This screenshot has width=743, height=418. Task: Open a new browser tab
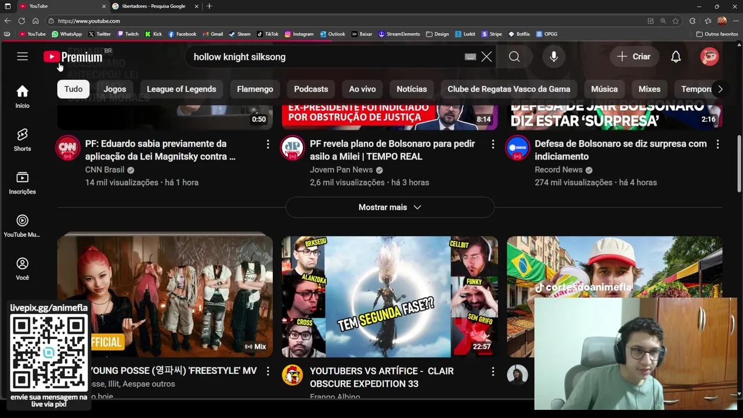pos(209,6)
